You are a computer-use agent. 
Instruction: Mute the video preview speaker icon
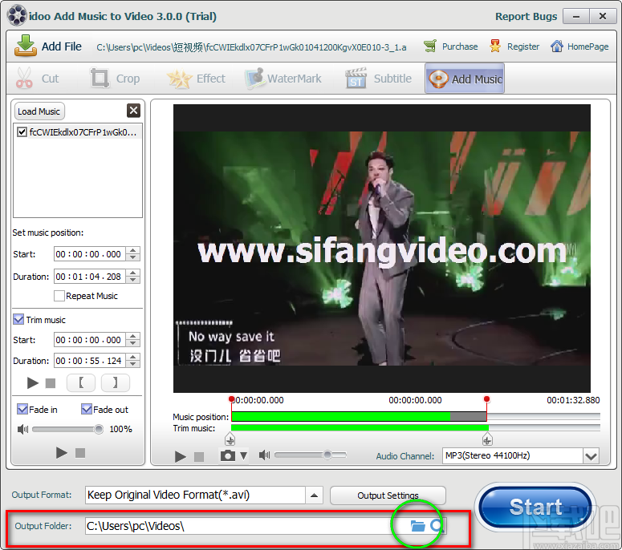tap(264, 455)
